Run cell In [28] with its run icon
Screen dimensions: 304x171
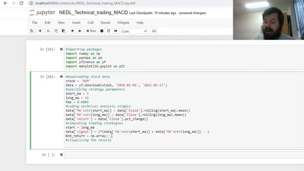click(x=61, y=76)
